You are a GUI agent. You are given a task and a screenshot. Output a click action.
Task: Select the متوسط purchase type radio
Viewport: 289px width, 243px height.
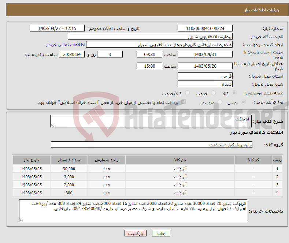[x=220, y=102]
